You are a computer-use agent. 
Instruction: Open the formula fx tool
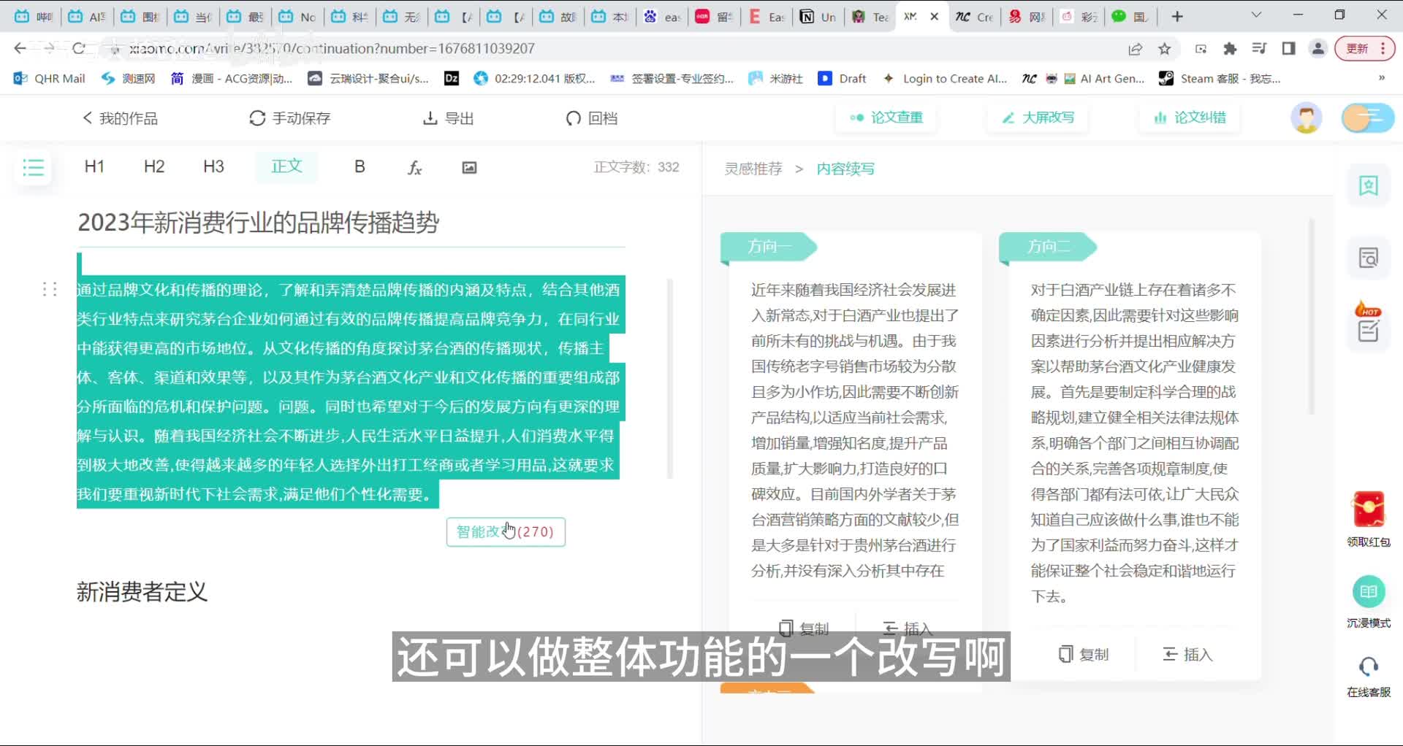[414, 168]
